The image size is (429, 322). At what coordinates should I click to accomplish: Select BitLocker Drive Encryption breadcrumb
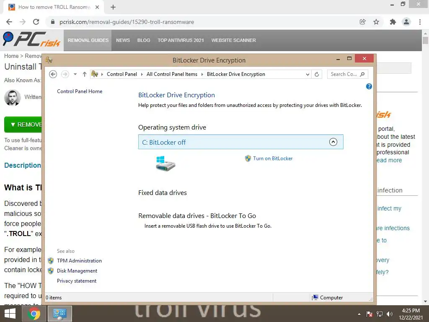236,74
